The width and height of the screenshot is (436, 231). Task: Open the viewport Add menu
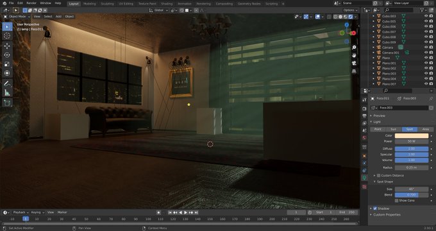[58, 17]
